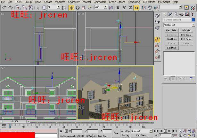This screenshot has width=197, height=138.
Task: Switch to the Create command panel tab
Action: point(165,15)
